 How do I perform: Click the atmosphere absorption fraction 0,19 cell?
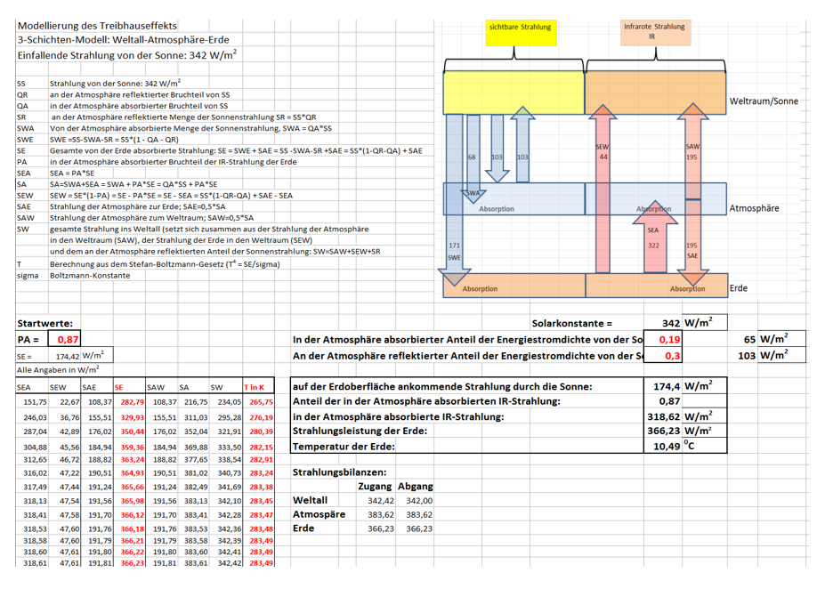click(663, 339)
